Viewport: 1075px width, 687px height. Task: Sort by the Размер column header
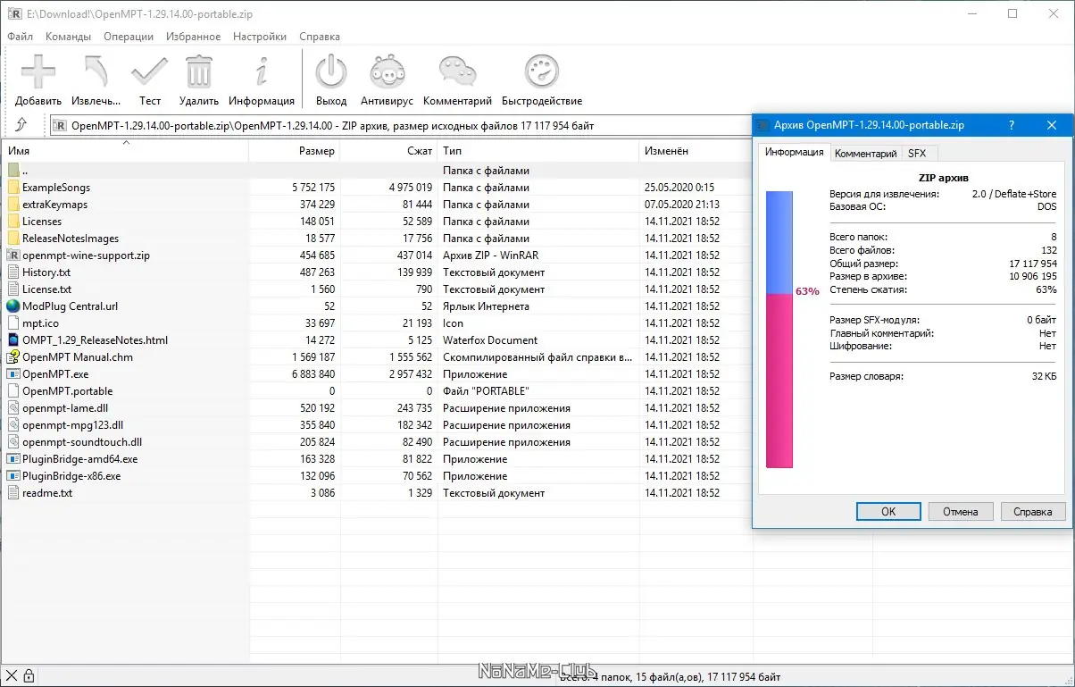coord(295,151)
